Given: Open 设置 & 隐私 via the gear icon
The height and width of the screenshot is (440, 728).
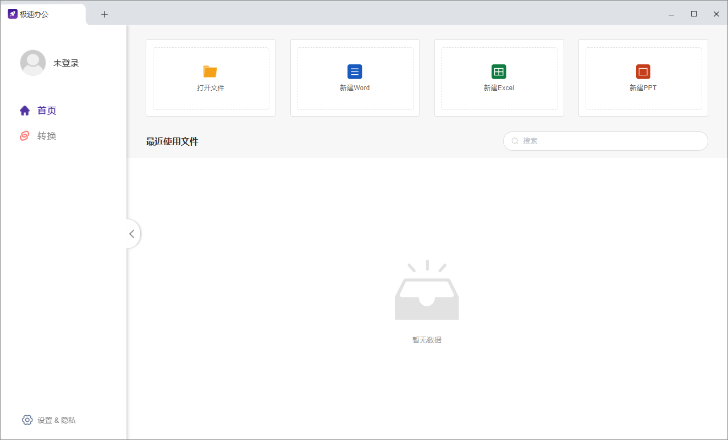Looking at the screenshot, I should (x=27, y=420).
